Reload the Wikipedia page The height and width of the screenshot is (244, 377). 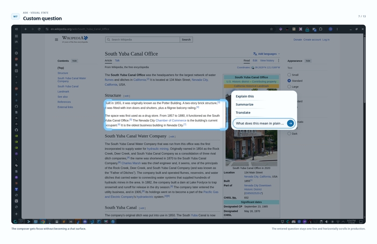[x=39, y=29]
